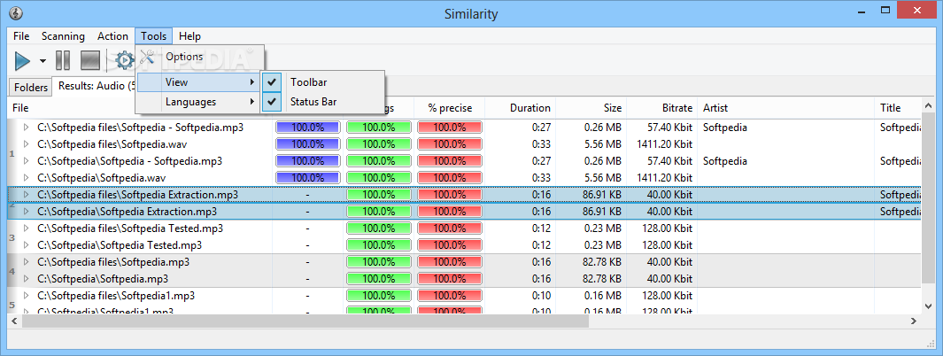Open the play button's dropdown arrow
This screenshot has height=356, width=943.
click(x=43, y=61)
